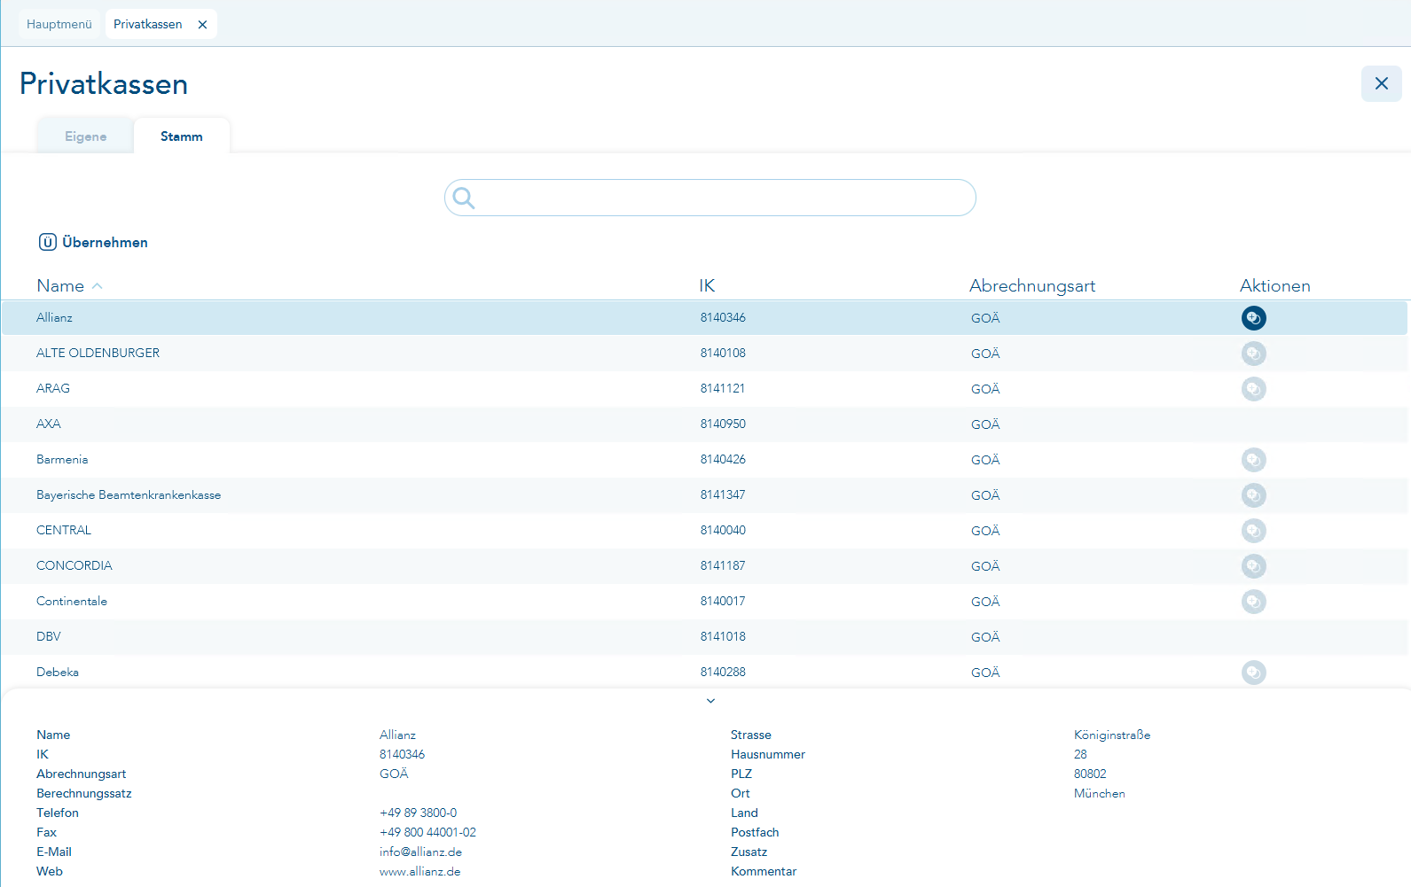The image size is (1411, 887).
Task: Click IK number 8141347
Action: point(723,494)
